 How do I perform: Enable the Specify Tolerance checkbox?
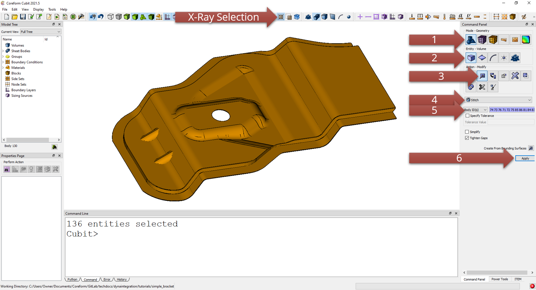point(467,116)
